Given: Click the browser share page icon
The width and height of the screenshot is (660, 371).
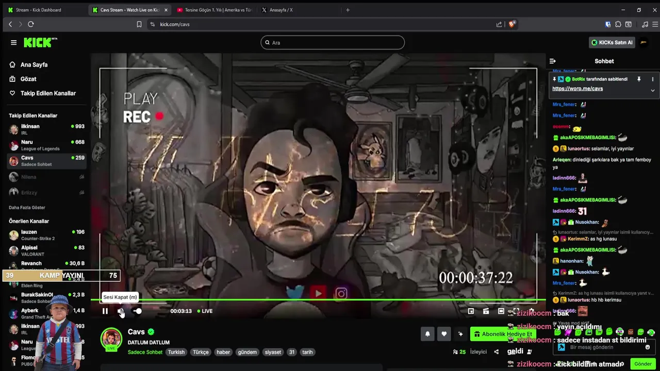Looking at the screenshot, I should (x=499, y=24).
